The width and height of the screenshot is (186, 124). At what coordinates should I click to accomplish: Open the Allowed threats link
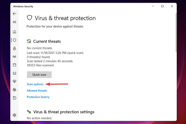click(37, 91)
